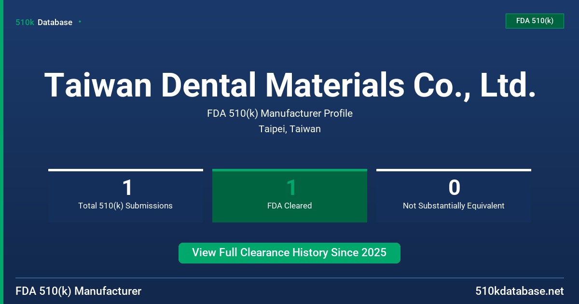Click the Taiwan Dental Materials Co., Ltd. heading
This screenshot has width=579, height=304.
click(289, 85)
